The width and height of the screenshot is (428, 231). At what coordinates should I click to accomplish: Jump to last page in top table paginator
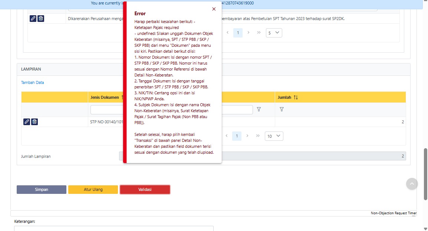coord(259,33)
